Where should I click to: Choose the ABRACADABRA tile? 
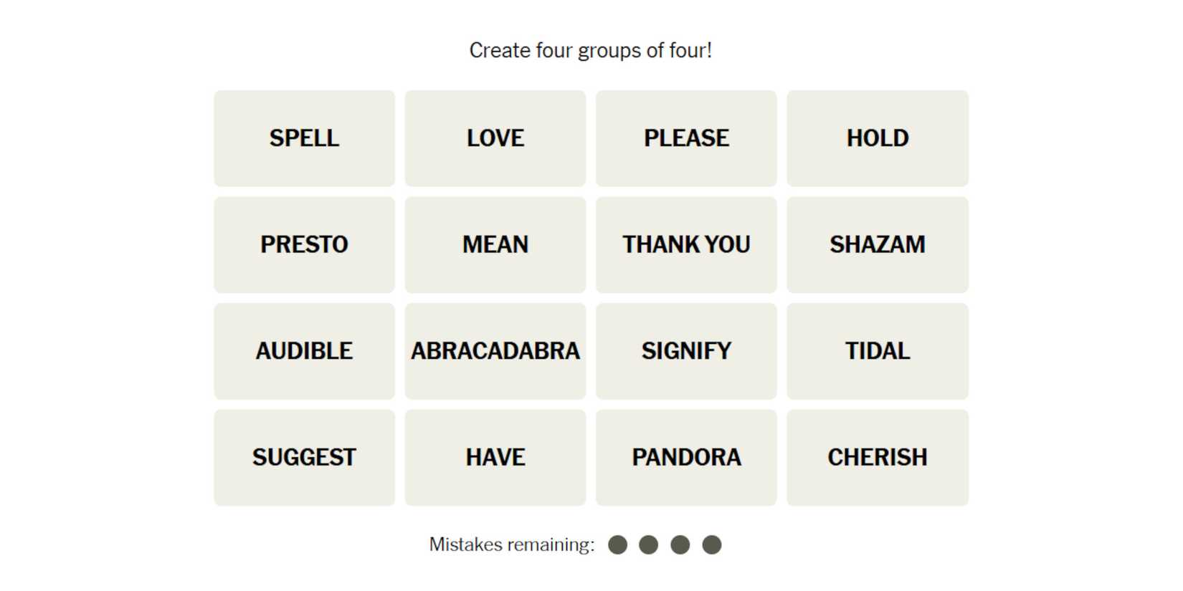point(495,351)
